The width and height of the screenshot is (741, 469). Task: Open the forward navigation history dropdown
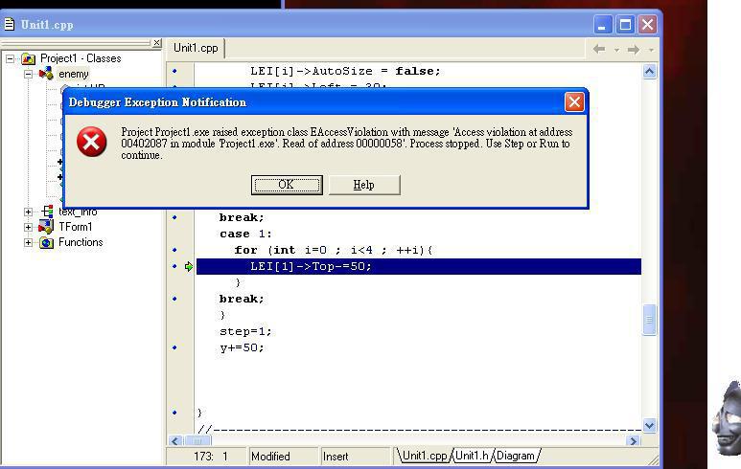click(651, 50)
